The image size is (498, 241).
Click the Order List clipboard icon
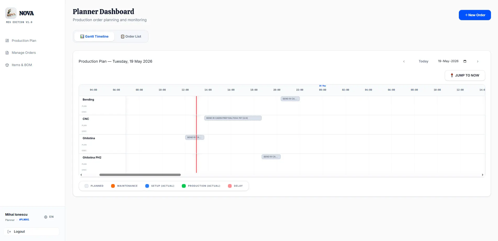tap(123, 37)
